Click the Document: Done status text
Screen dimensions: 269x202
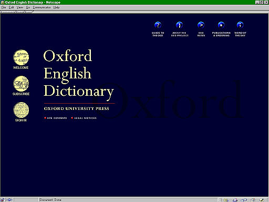[50, 200]
